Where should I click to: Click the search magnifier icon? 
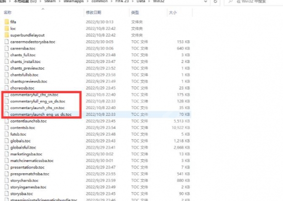click(x=230, y=1)
